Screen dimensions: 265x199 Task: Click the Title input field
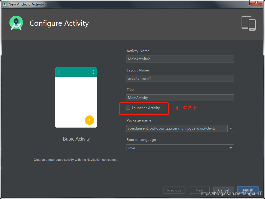click(180, 98)
